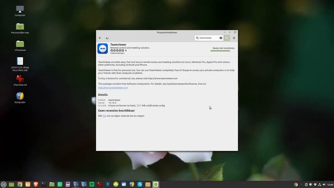The height and width of the screenshot is (188, 334).
Task: Select the IrfanView 64 desktop shortcut
Action: [x=20, y=80]
